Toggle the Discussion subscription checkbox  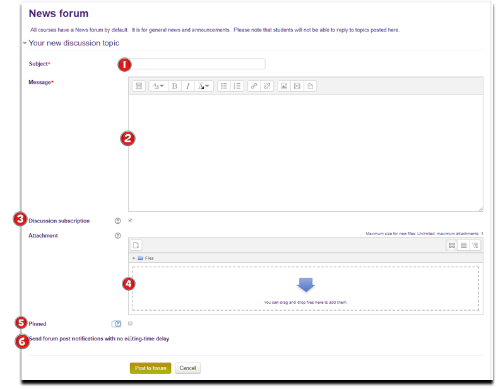pyautogui.click(x=130, y=221)
